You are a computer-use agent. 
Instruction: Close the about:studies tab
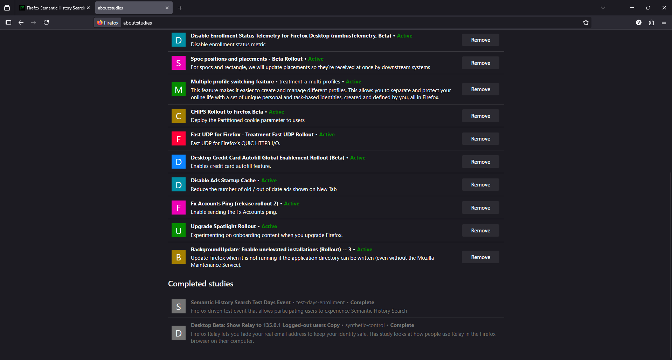[167, 8]
